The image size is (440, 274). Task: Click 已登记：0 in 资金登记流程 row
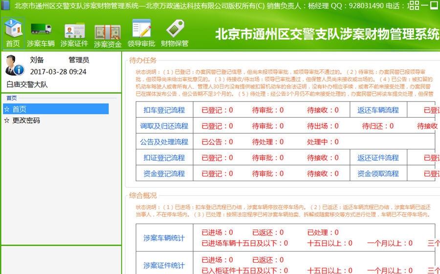click(217, 173)
